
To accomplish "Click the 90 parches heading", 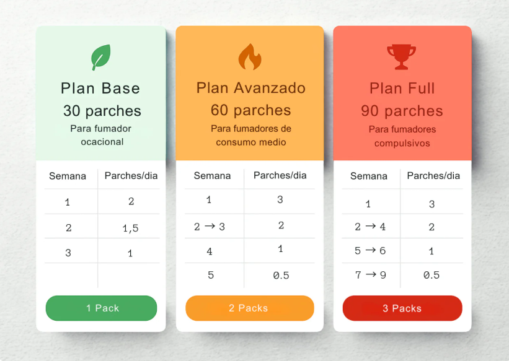I will click(x=402, y=111).
